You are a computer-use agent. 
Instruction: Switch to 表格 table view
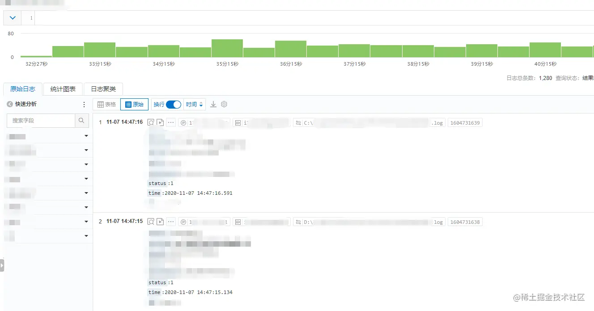106,104
